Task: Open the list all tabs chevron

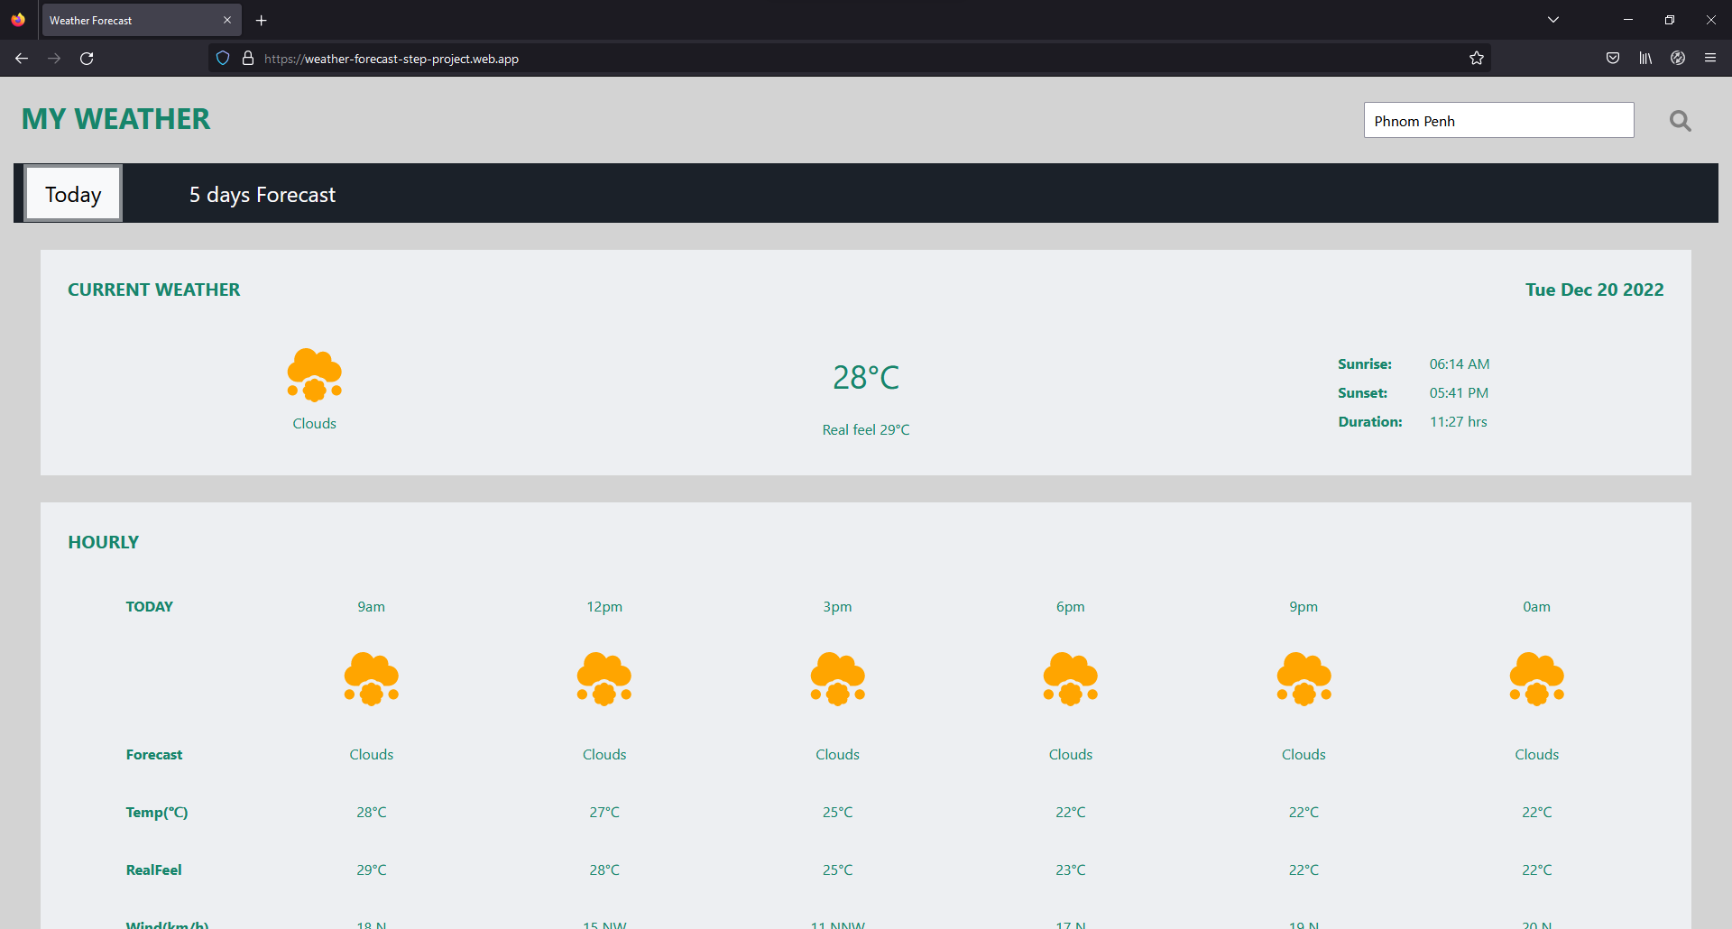Action: 1553,19
